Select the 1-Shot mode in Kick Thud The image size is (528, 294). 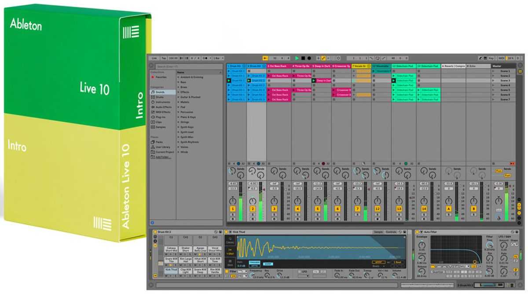230,251
